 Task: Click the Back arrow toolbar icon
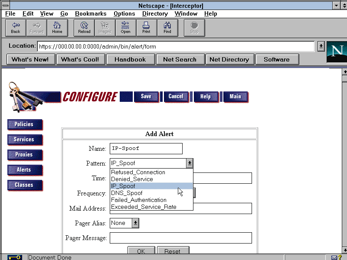[x=16, y=28]
